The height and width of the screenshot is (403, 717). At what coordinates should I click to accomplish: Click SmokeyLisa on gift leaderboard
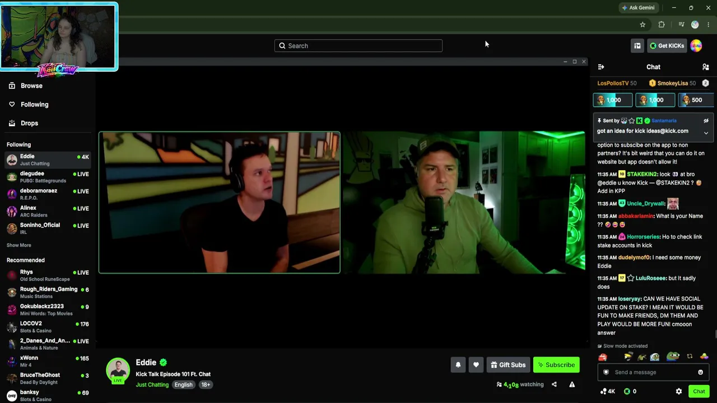point(673,83)
